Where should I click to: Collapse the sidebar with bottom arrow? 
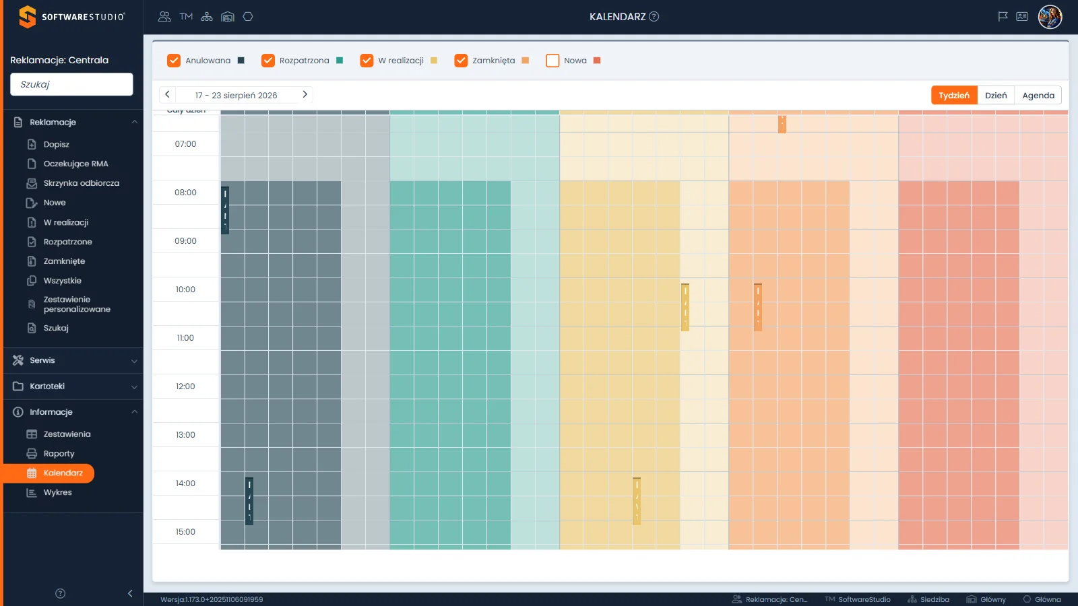click(130, 593)
